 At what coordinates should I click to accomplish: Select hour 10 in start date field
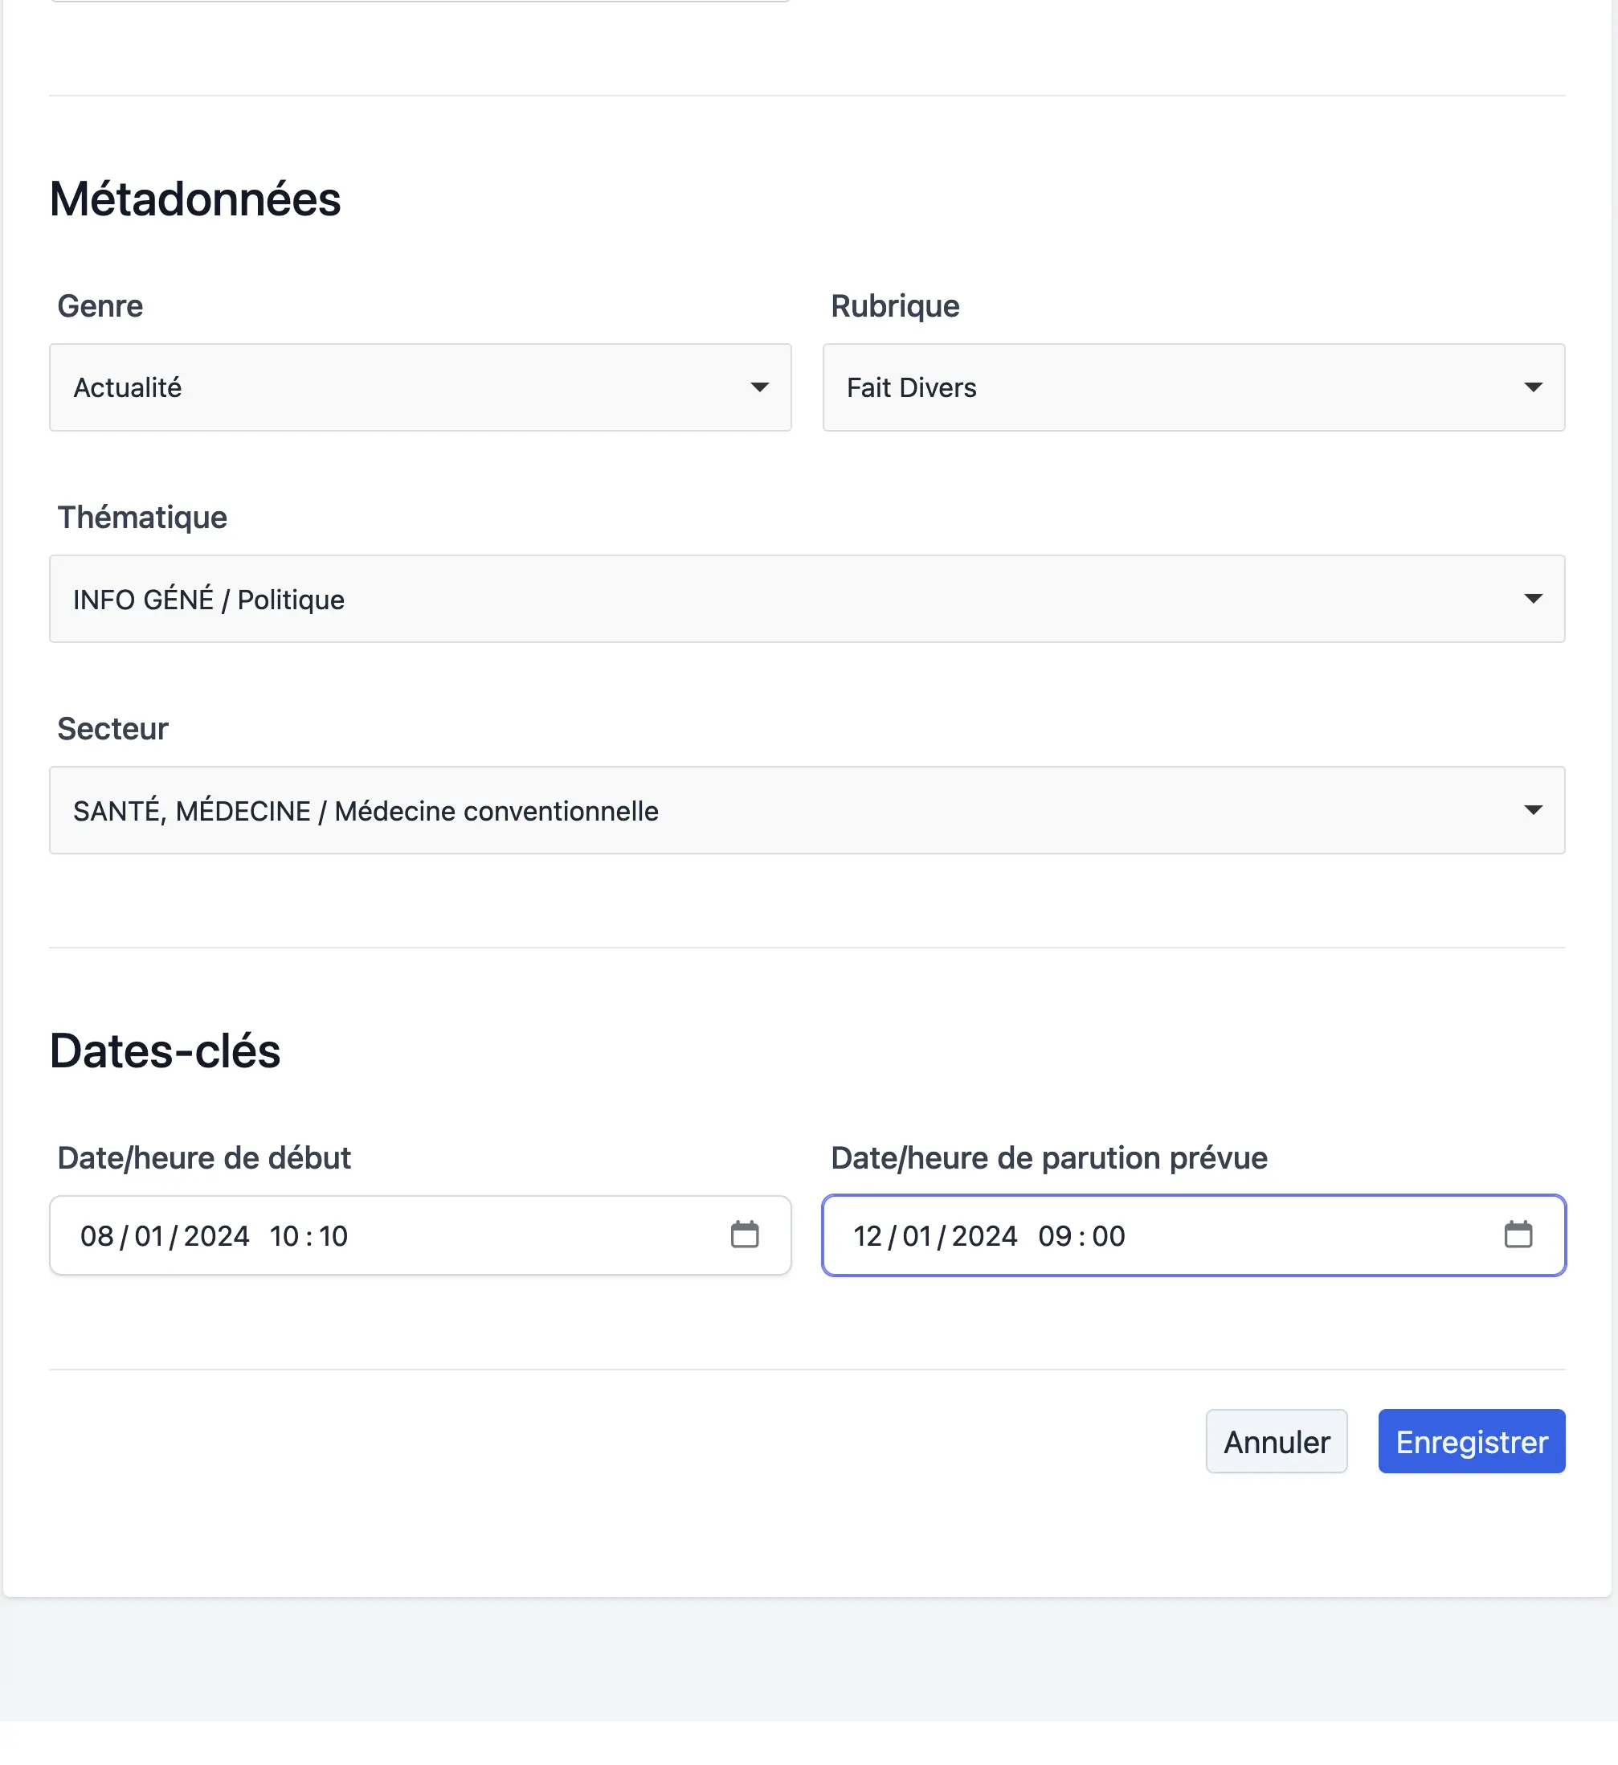pyautogui.click(x=284, y=1236)
